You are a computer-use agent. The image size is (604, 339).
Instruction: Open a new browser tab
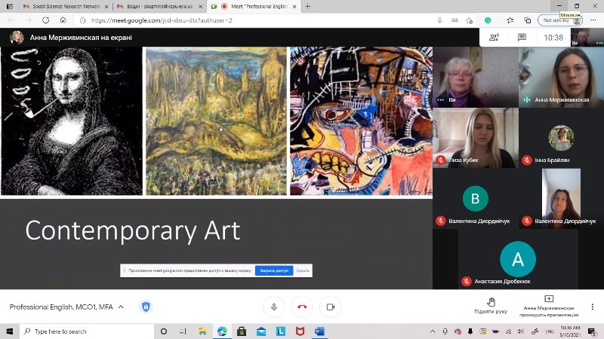pos(308,7)
